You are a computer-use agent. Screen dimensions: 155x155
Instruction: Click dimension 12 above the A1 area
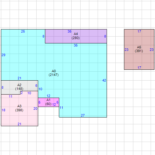coord(48,96)
